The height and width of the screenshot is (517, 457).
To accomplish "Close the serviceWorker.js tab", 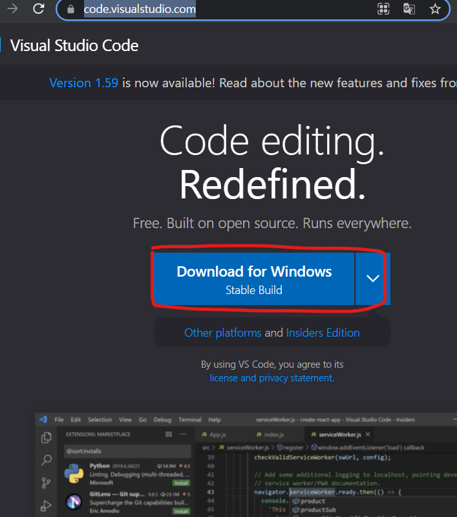I will click(x=368, y=434).
